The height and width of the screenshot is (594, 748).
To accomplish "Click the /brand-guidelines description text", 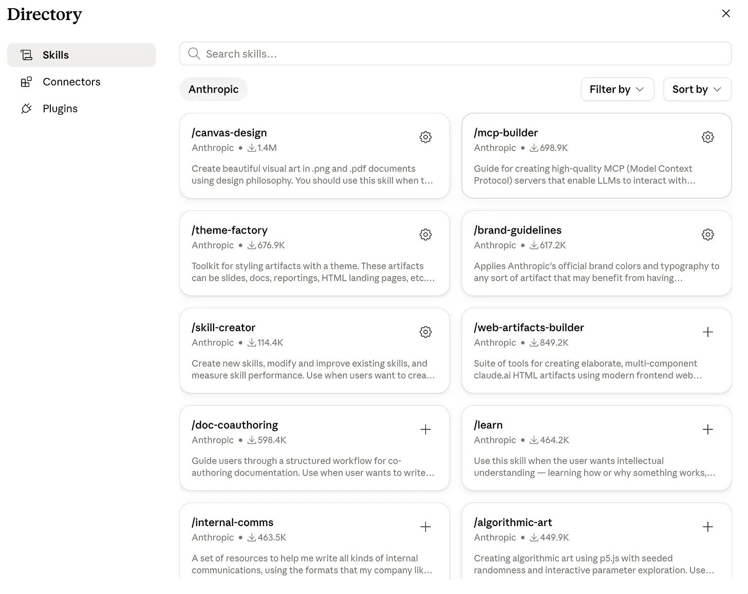I will point(596,272).
